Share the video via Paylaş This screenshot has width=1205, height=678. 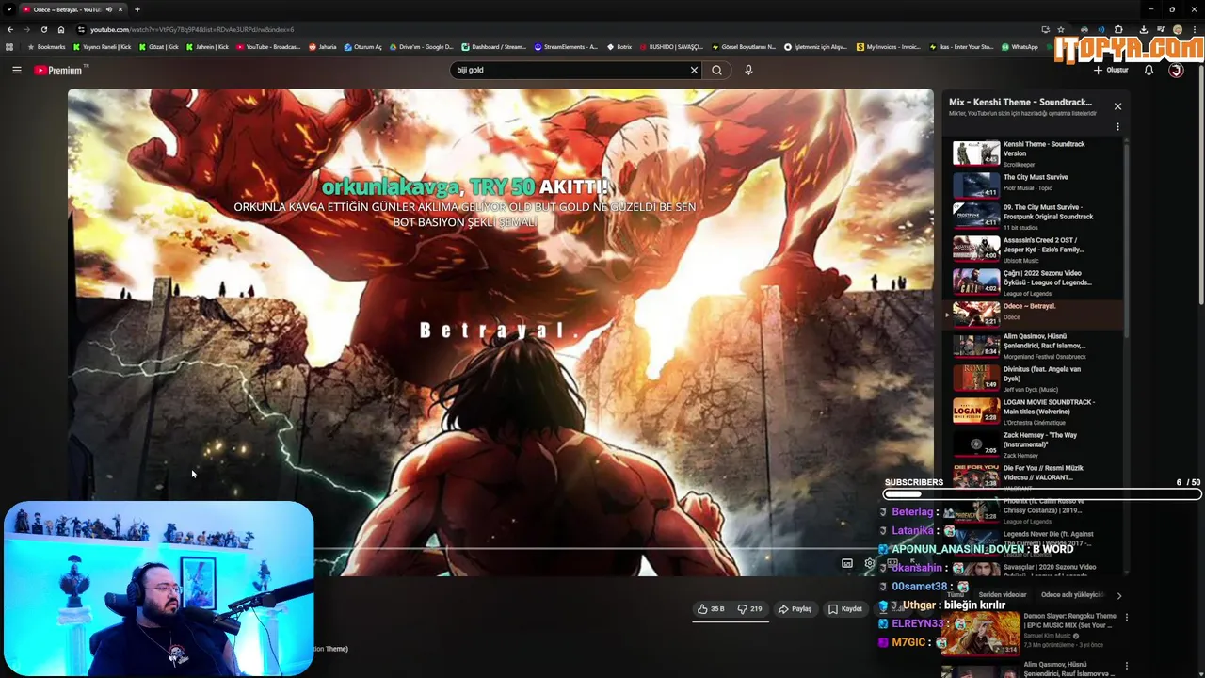pyautogui.click(x=795, y=609)
